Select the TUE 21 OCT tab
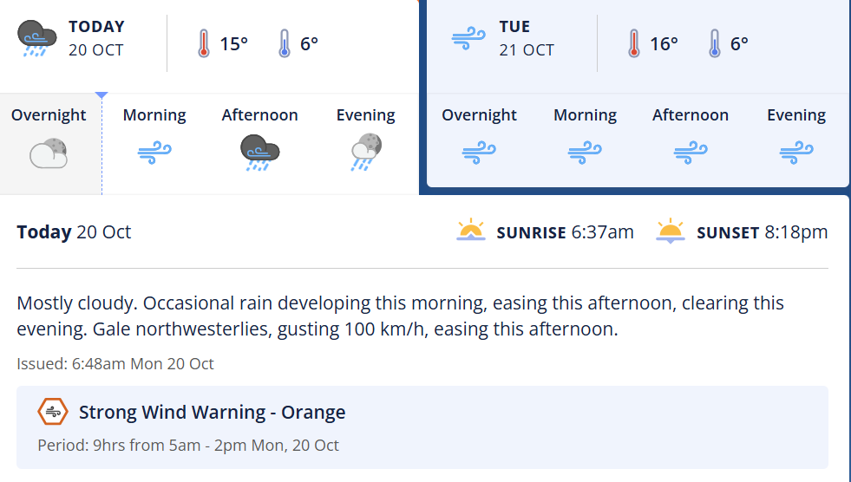Screen dimensions: 851x482 [527, 38]
